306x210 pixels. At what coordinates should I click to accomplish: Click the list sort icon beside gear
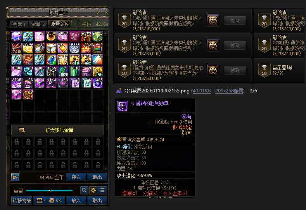tap(102, 190)
